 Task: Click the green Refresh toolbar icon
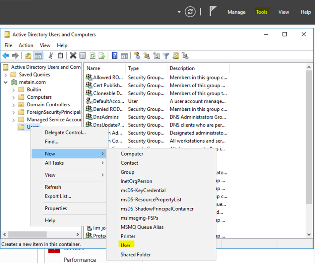[92, 55]
